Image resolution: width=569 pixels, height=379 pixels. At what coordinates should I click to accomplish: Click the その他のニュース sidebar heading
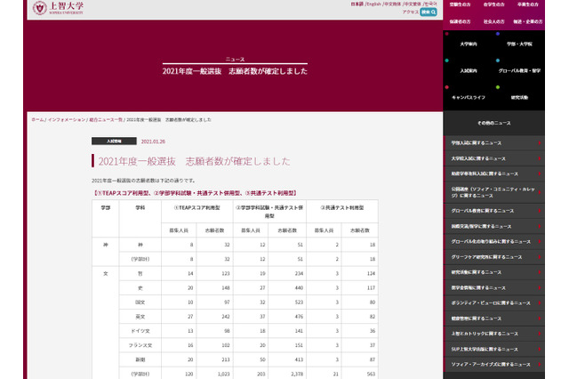[x=494, y=123]
